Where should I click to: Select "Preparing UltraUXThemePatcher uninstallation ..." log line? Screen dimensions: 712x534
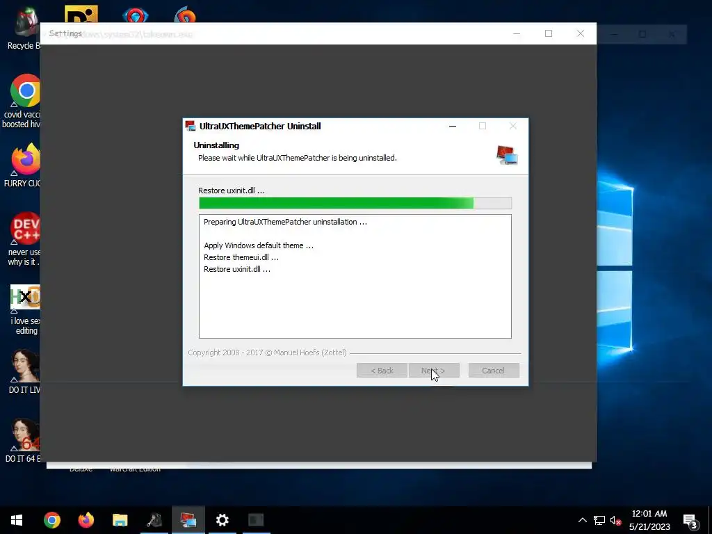pyautogui.click(x=285, y=222)
